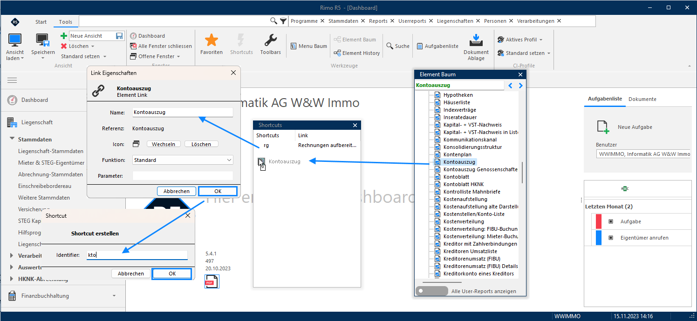Viewport: 697px width, 321px height.
Task: Open the Menu Baum panel
Action: 309,46
